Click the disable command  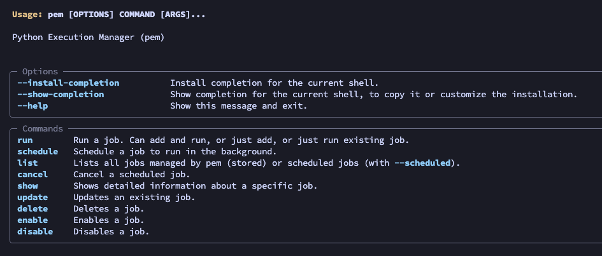pos(35,232)
